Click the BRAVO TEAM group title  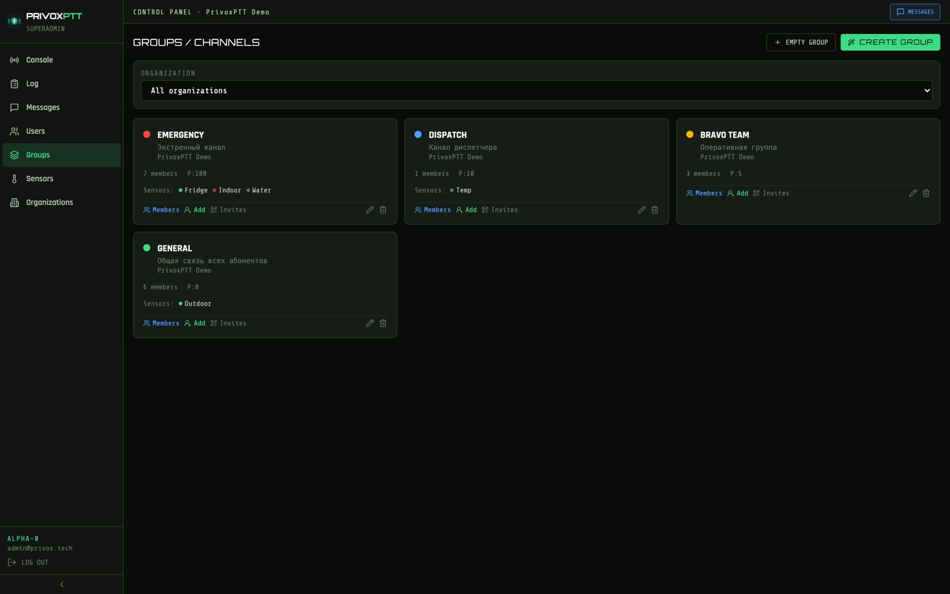724,135
